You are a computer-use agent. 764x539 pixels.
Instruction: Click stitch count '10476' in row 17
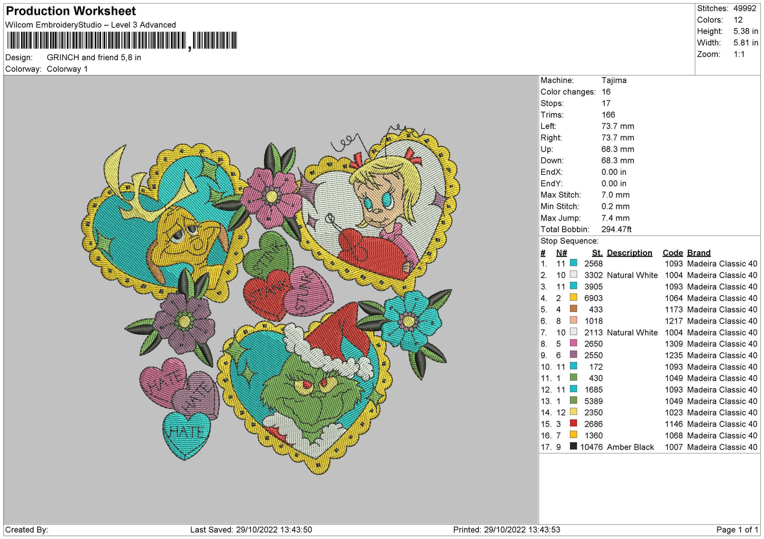[x=591, y=447]
